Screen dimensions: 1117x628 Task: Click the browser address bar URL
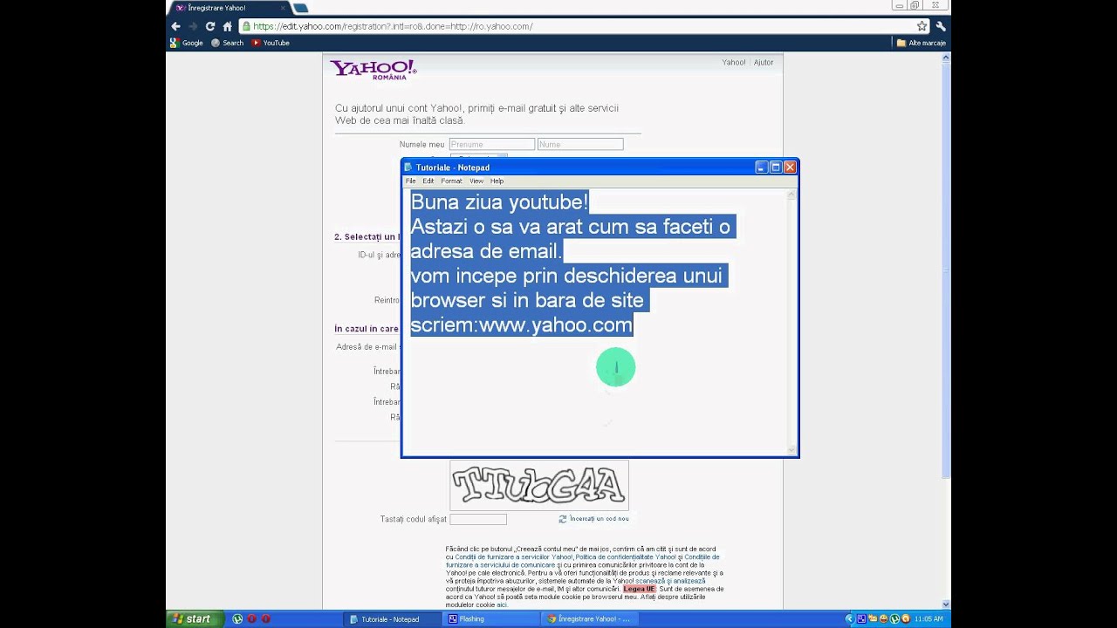click(x=393, y=26)
